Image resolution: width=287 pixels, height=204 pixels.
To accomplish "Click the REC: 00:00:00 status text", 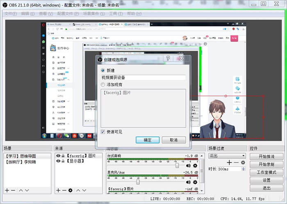I will (x=200, y=199).
